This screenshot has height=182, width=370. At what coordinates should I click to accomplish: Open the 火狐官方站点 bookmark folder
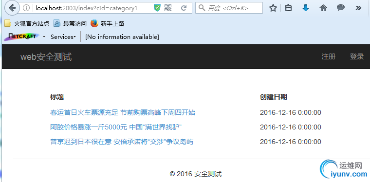pos(27,23)
